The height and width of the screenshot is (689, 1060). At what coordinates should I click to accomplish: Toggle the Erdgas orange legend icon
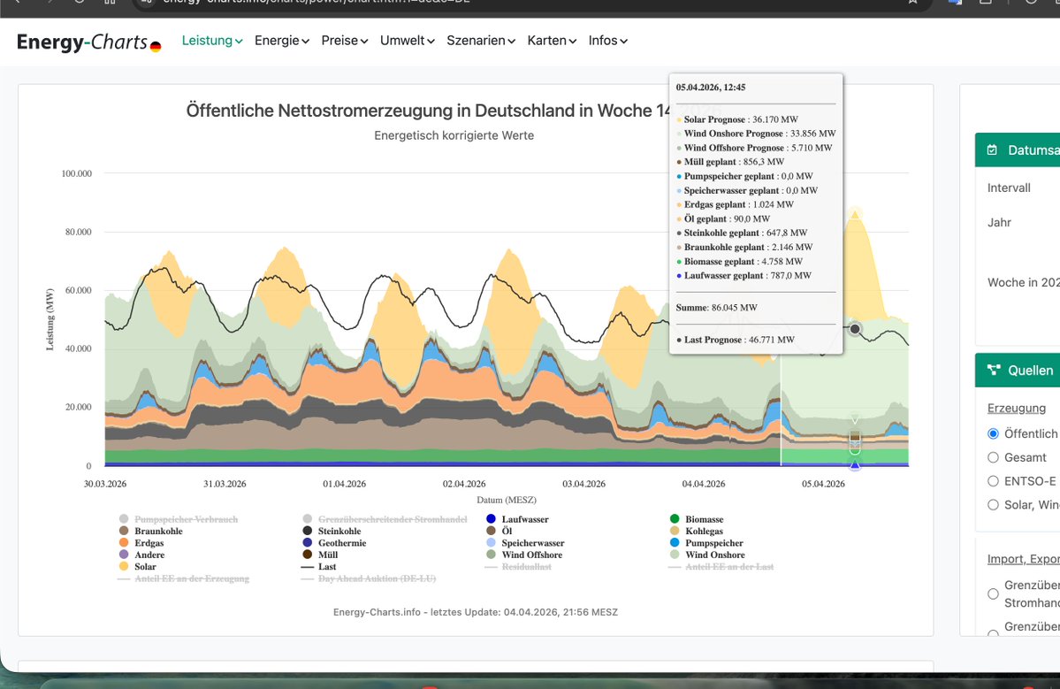(x=124, y=543)
